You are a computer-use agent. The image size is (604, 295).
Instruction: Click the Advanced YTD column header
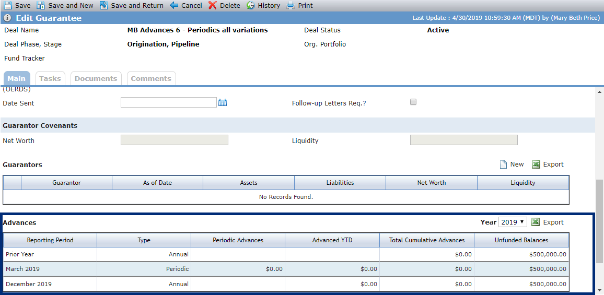(332, 240)
